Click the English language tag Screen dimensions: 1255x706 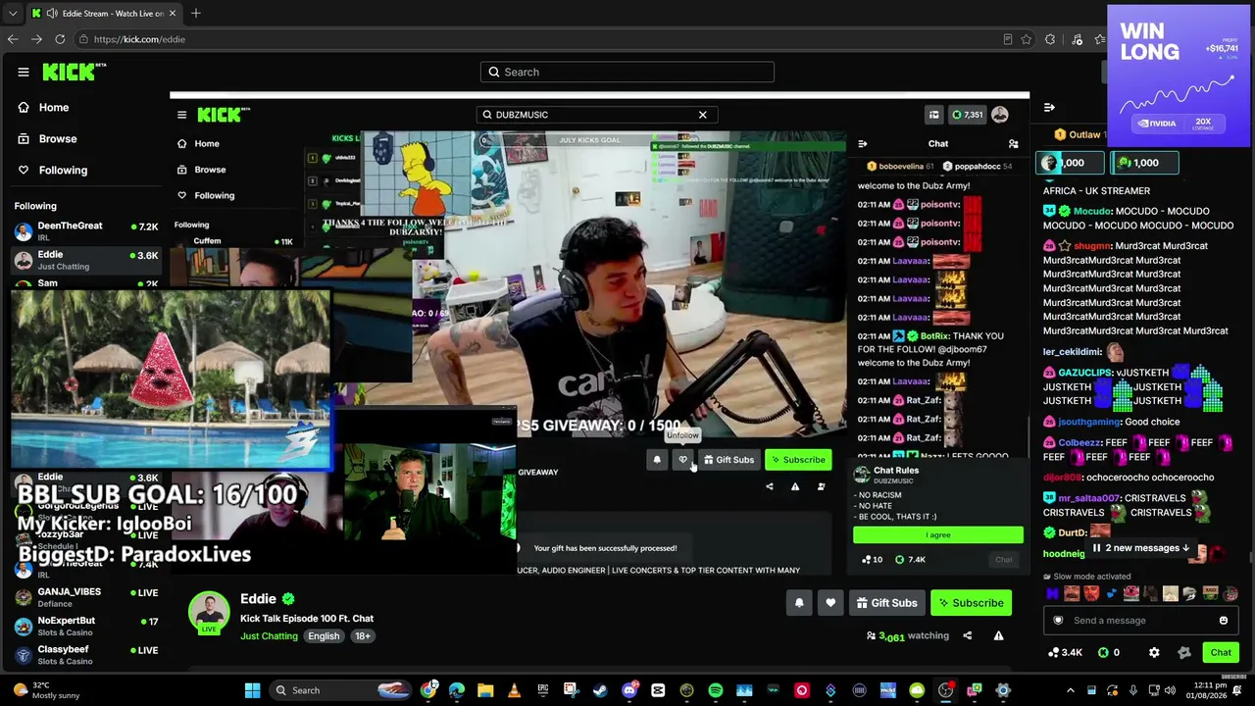click(x=324, y=636)
